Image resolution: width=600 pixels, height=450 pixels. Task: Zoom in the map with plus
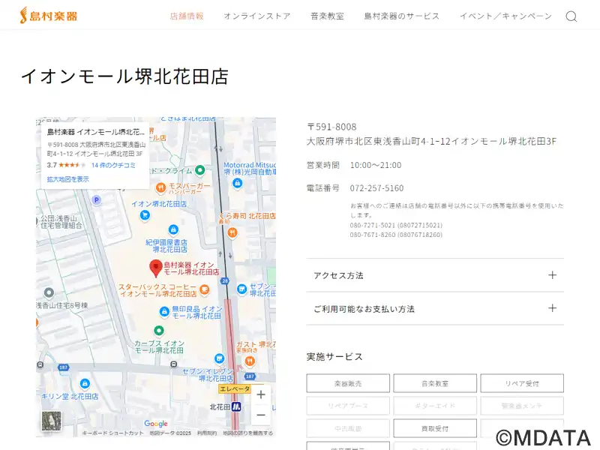[261, 394]
